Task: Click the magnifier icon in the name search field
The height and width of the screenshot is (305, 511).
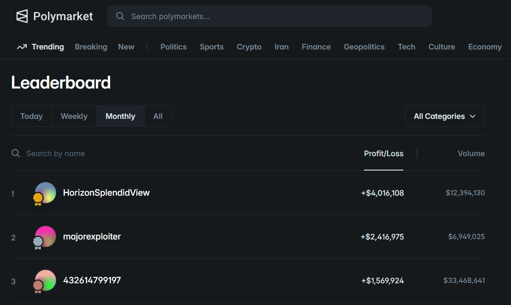Action: pyautogui.click(x=16, y=153)
